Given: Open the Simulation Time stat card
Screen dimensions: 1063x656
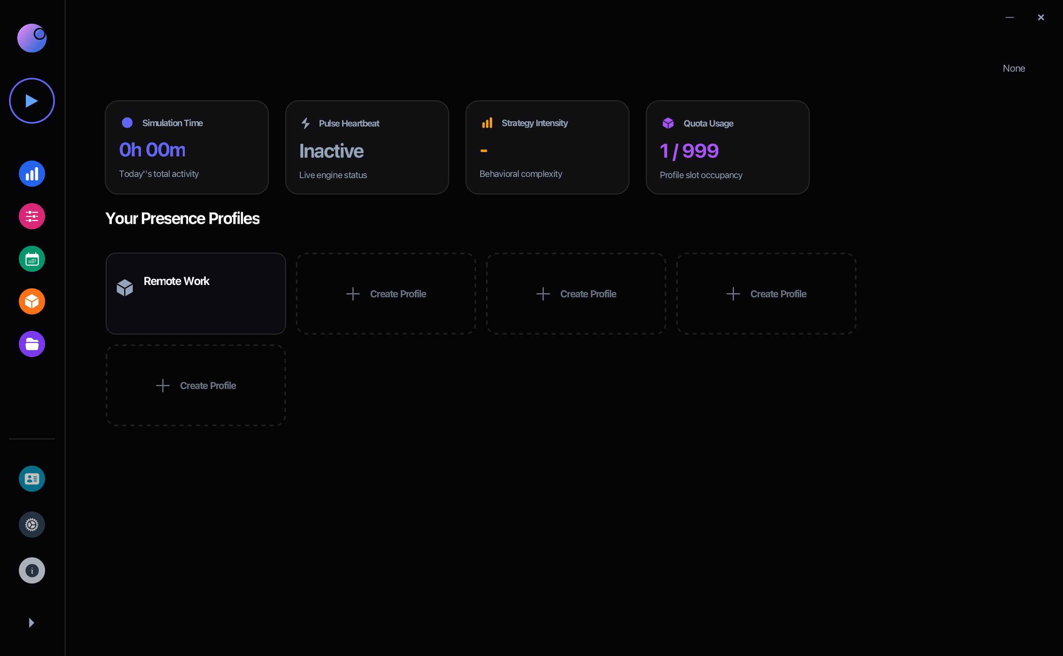Looking at the screenshot, I should tap(186, 147).
